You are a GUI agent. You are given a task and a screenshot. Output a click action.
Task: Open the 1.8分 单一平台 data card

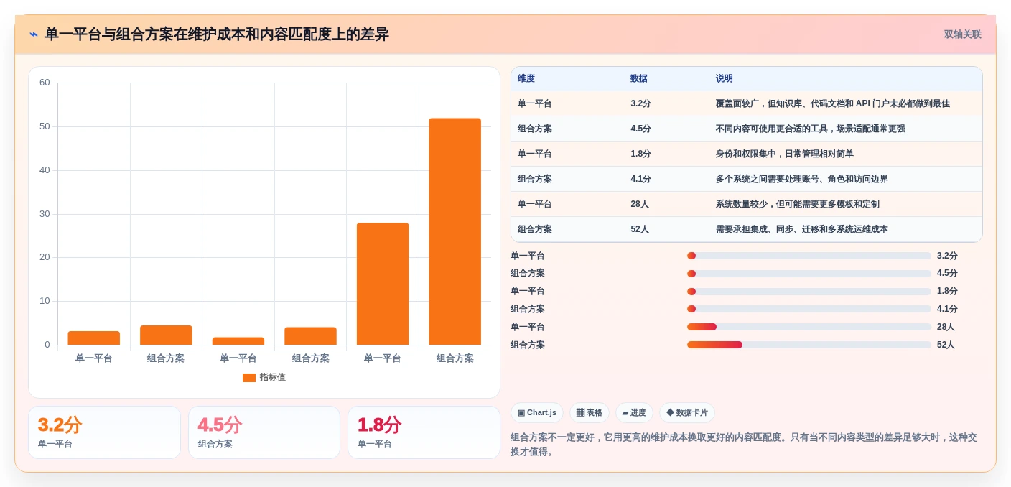424,432
